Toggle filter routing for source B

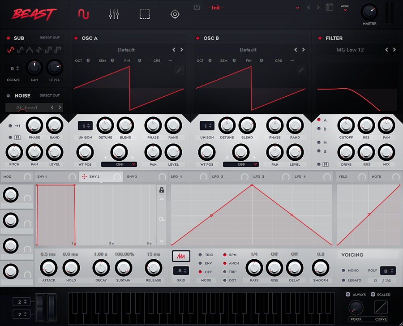pos(319,129)
